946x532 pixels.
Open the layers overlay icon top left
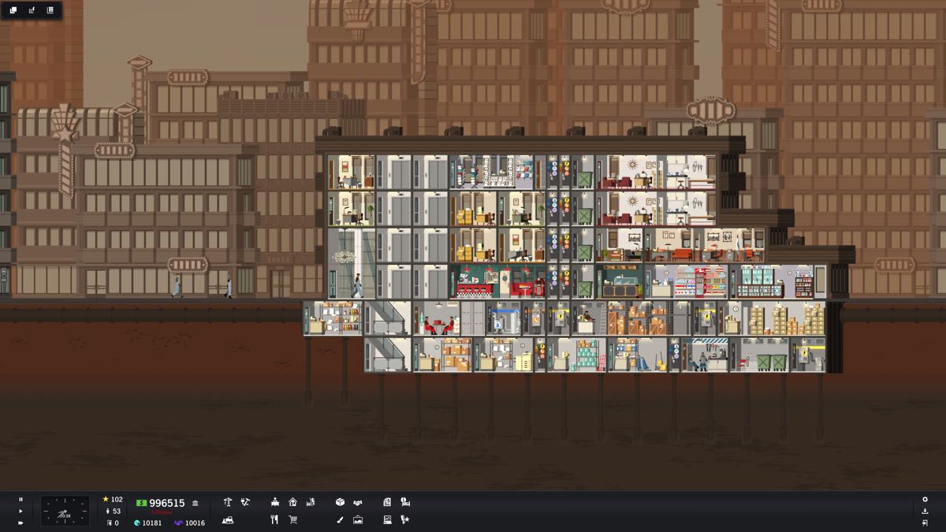13,10
